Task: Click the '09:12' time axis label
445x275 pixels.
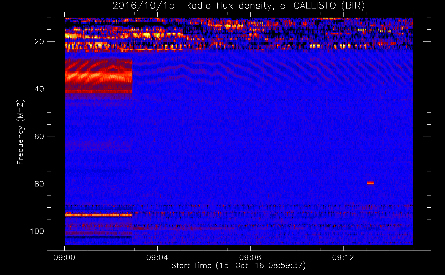Action: [x=343, y=258]
